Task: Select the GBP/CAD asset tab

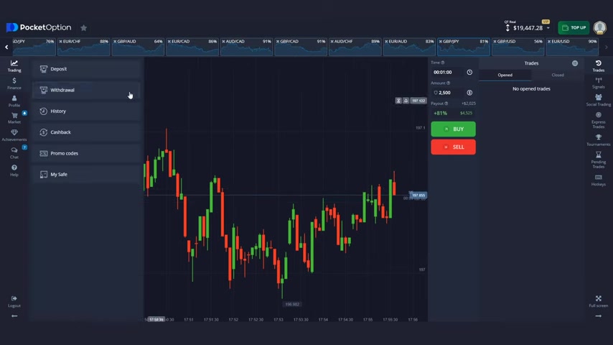Action: coord(301,47)
